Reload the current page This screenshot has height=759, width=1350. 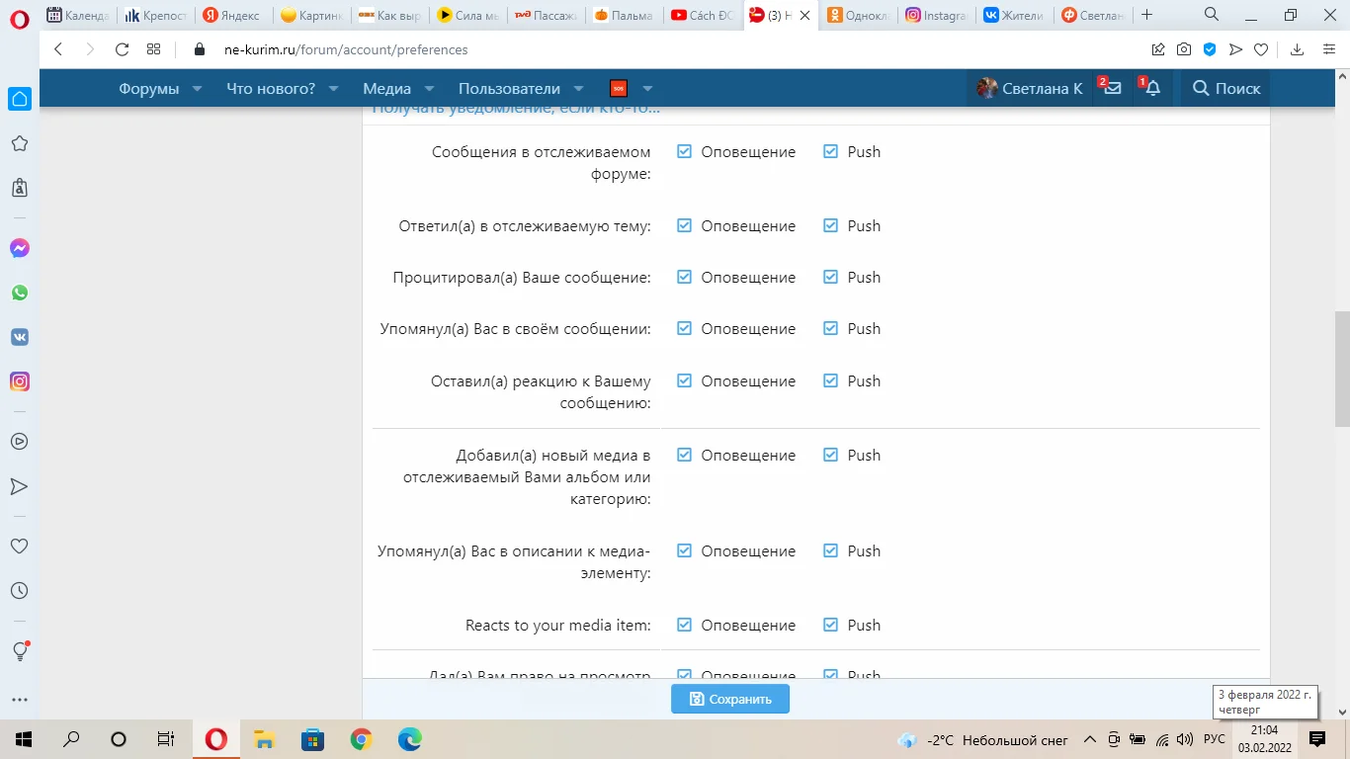(123, 49)
